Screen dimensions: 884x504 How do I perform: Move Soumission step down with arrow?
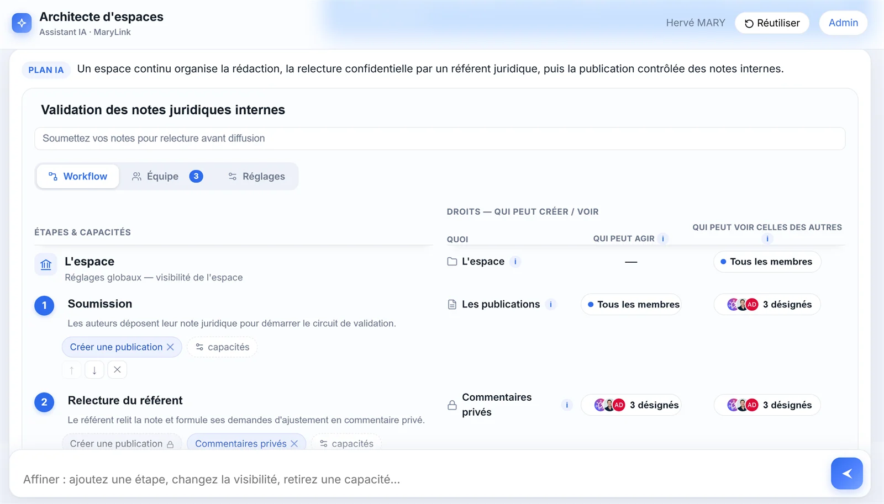tap(94, 370)
